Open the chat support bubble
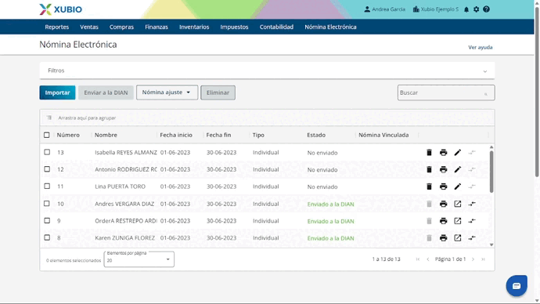540x304 pixels. pos(517,285)
